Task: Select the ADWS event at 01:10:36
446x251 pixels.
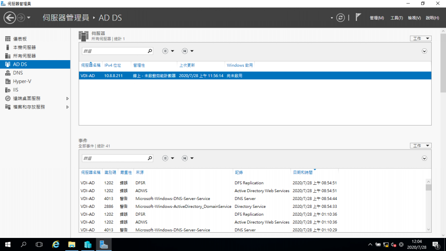Action: 253,222
